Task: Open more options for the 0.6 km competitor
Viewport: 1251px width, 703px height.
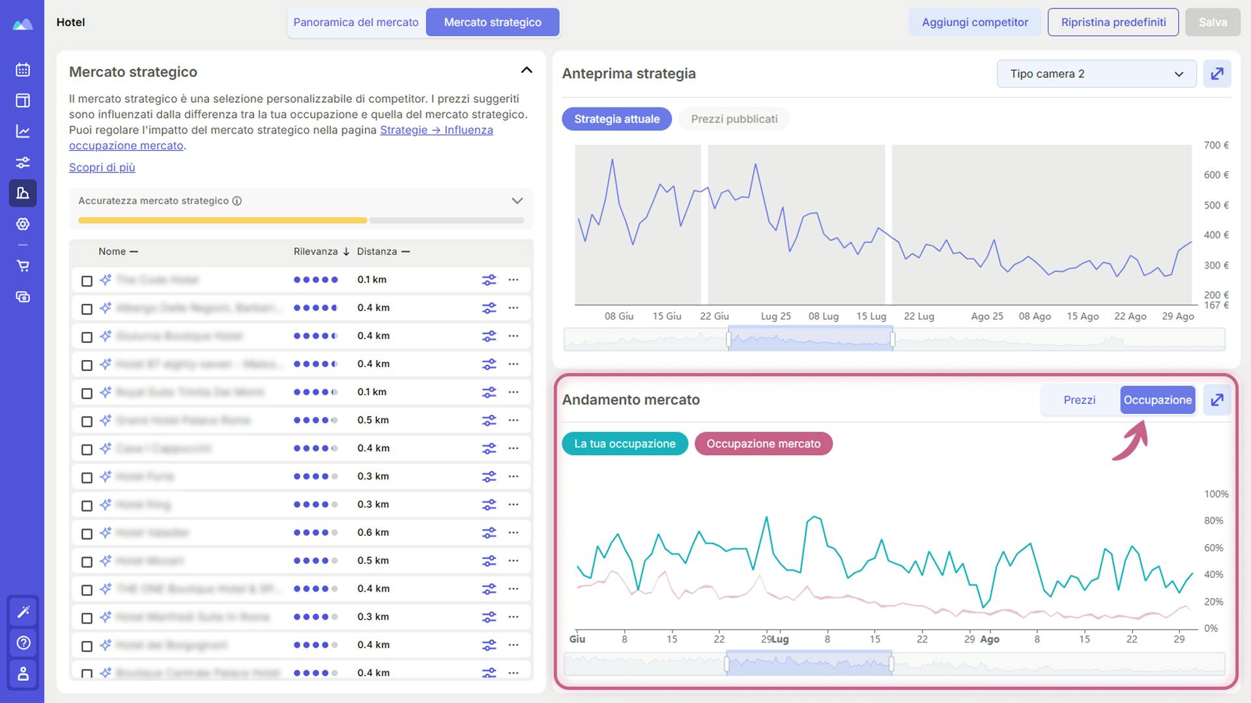Action: (x=513, y=532)
